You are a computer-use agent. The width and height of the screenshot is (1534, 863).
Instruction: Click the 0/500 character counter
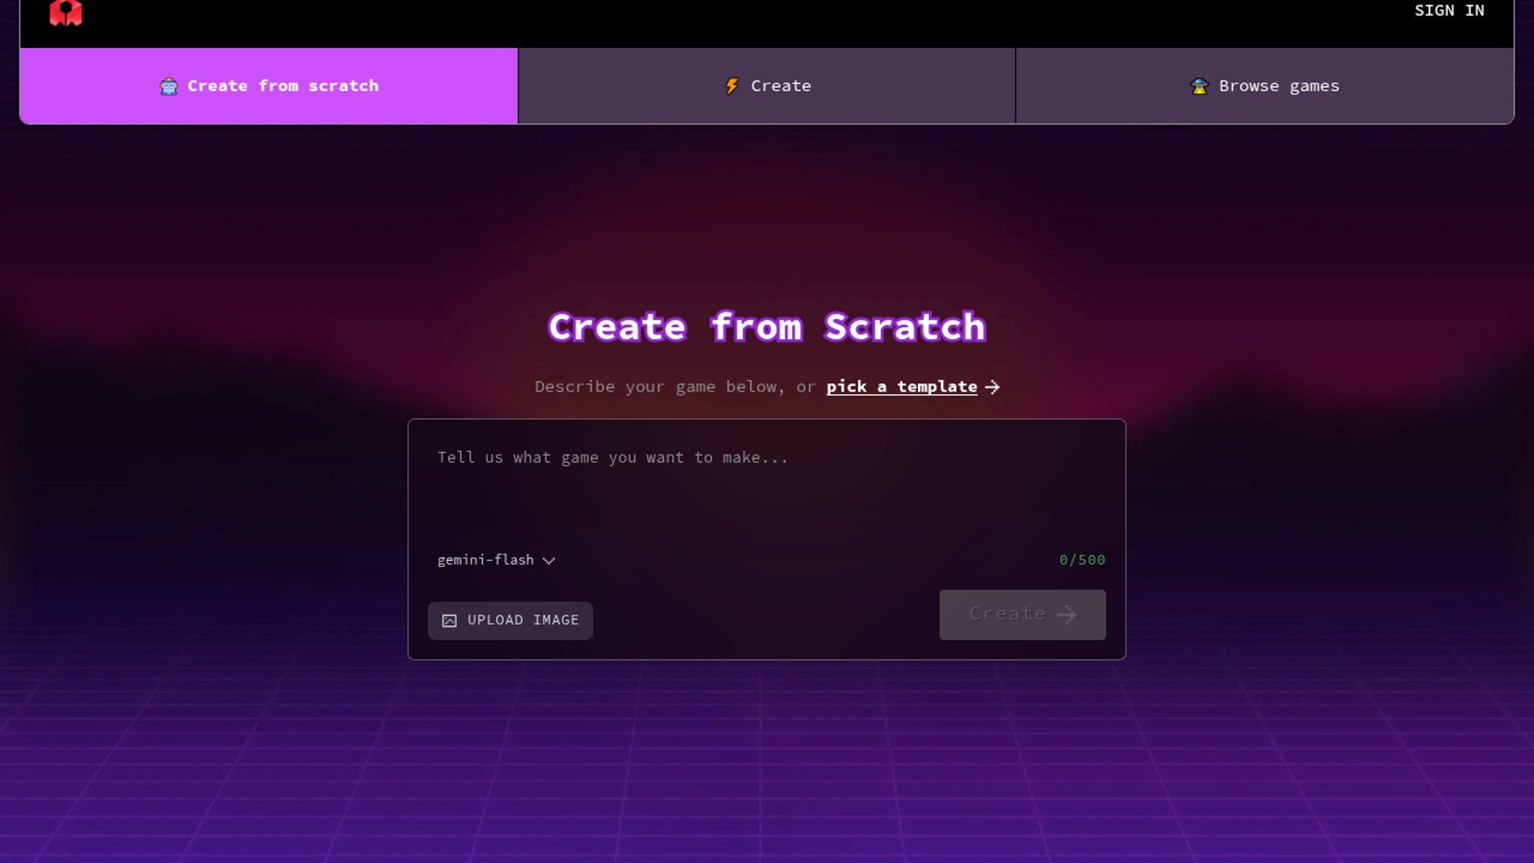point(1082,560)
